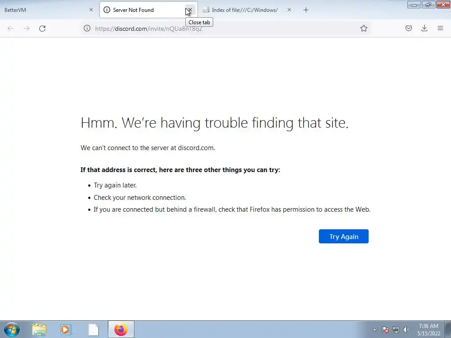Screen dimensions: 451x338
Task: Click the "Try again later." bullet
Action: [x=115, y=185]
